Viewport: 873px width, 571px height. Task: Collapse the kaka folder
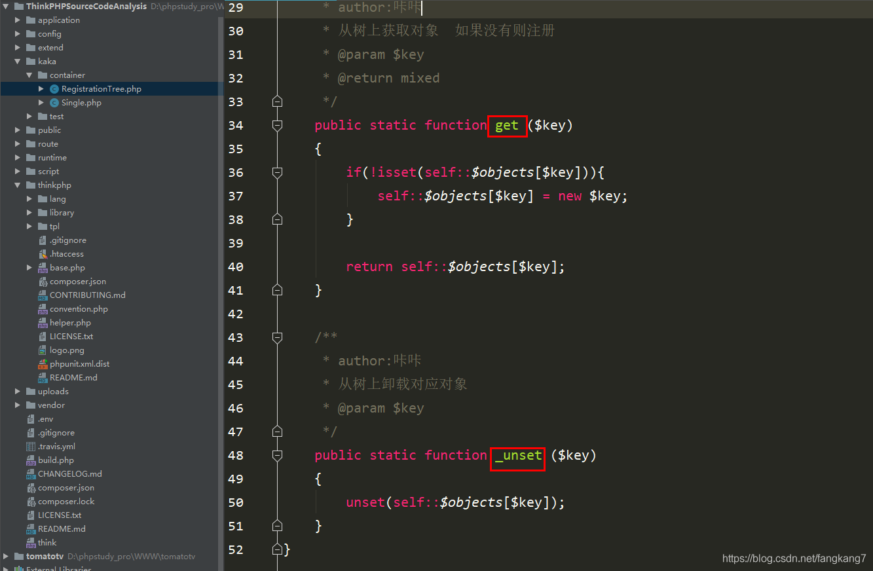pyautogui.click(x=18, y=62)
